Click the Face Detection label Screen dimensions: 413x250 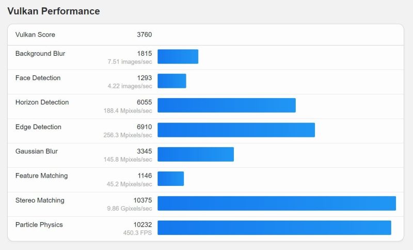tap(38, 78)
